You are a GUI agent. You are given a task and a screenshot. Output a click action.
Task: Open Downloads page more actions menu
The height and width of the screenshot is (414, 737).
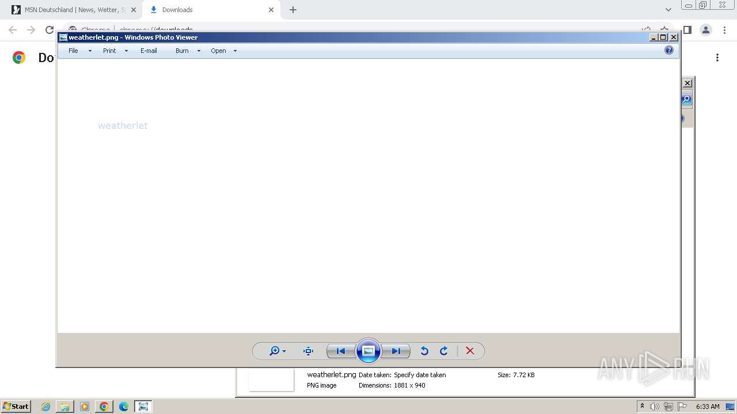pyautogui.click(x=717, y=57)
